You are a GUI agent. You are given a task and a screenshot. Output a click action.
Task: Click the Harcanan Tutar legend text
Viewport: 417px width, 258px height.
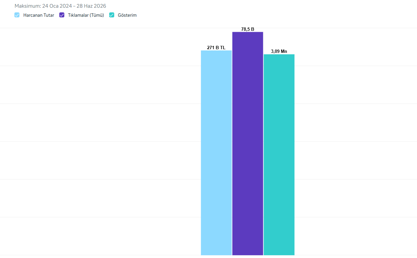coord(39,15)
